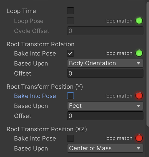Click the Loop Time label
Viewport: 149px width, 157px height.
click(x=21, y=11)
